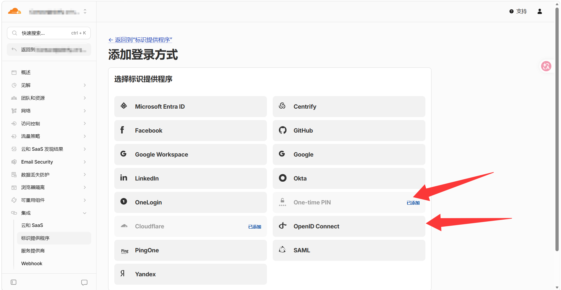Expand the 访问控制 chevron
Image resolution: width=561 pixels, height=290 pixels.
(85, 124)
